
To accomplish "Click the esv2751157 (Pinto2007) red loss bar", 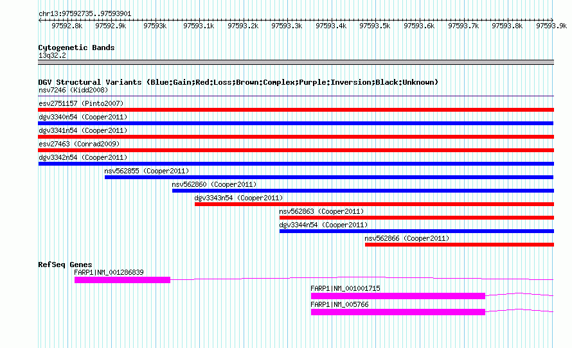I will (296, 110).
